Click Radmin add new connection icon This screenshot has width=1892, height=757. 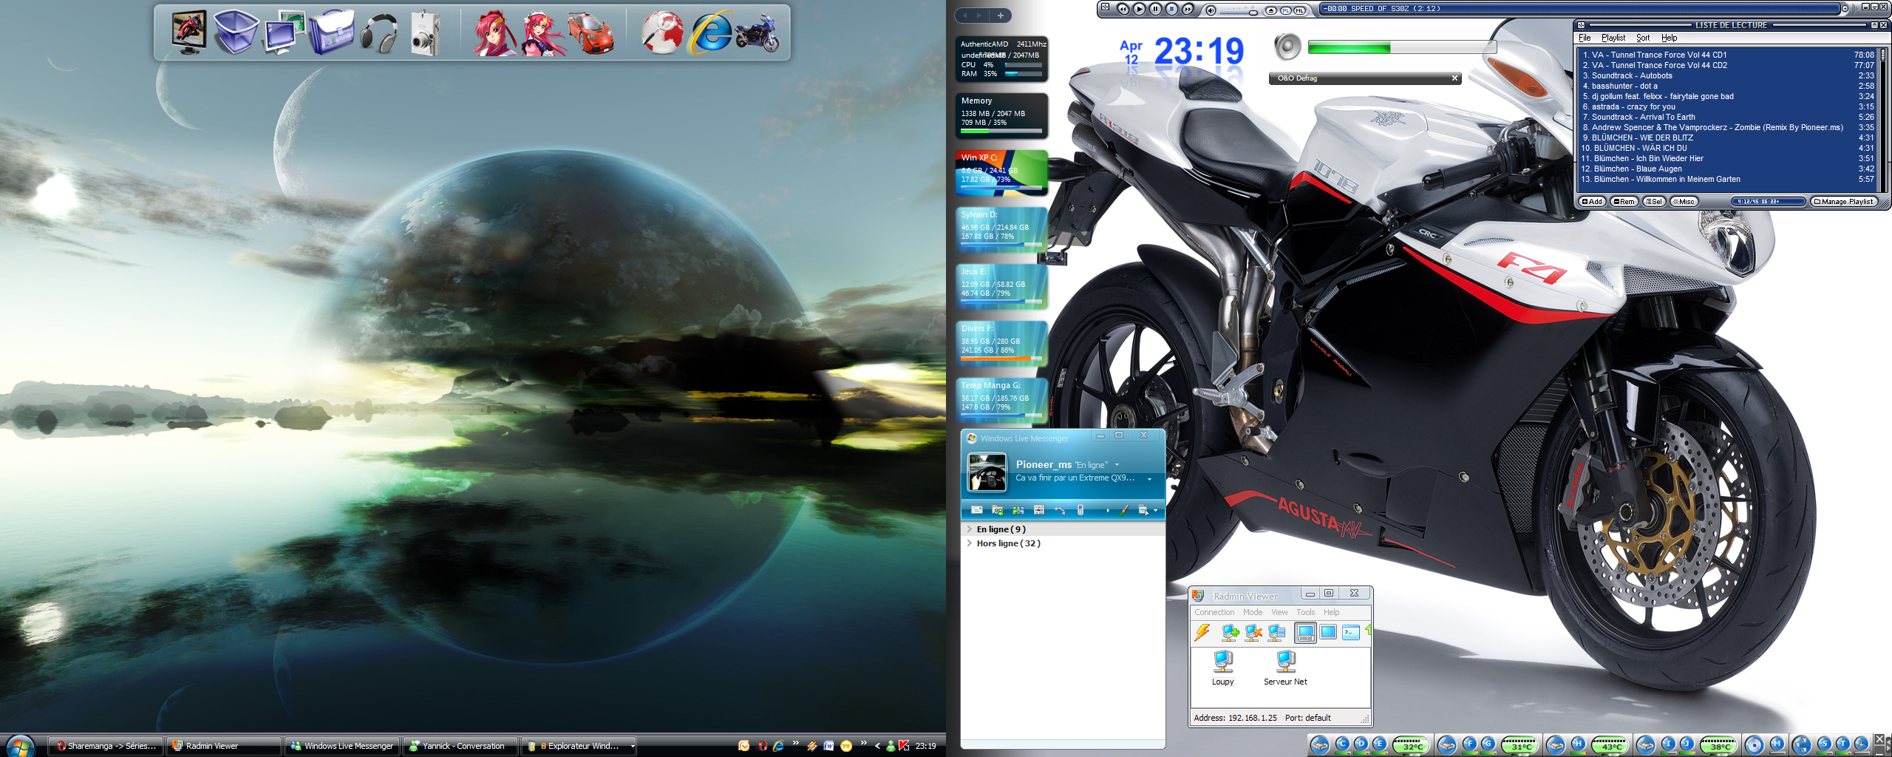1230,633
